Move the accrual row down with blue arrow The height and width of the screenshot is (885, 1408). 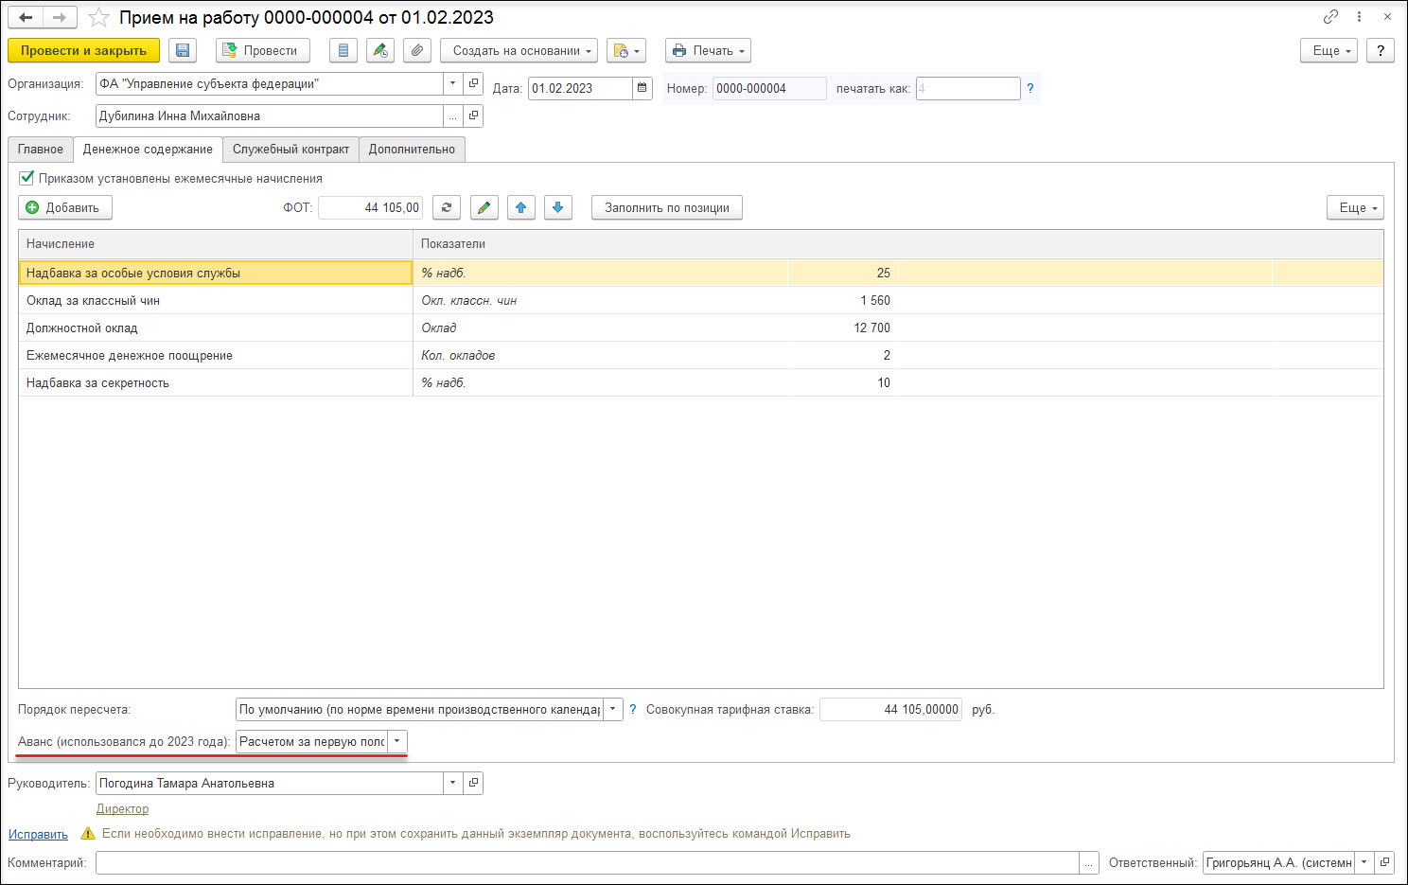558,207
